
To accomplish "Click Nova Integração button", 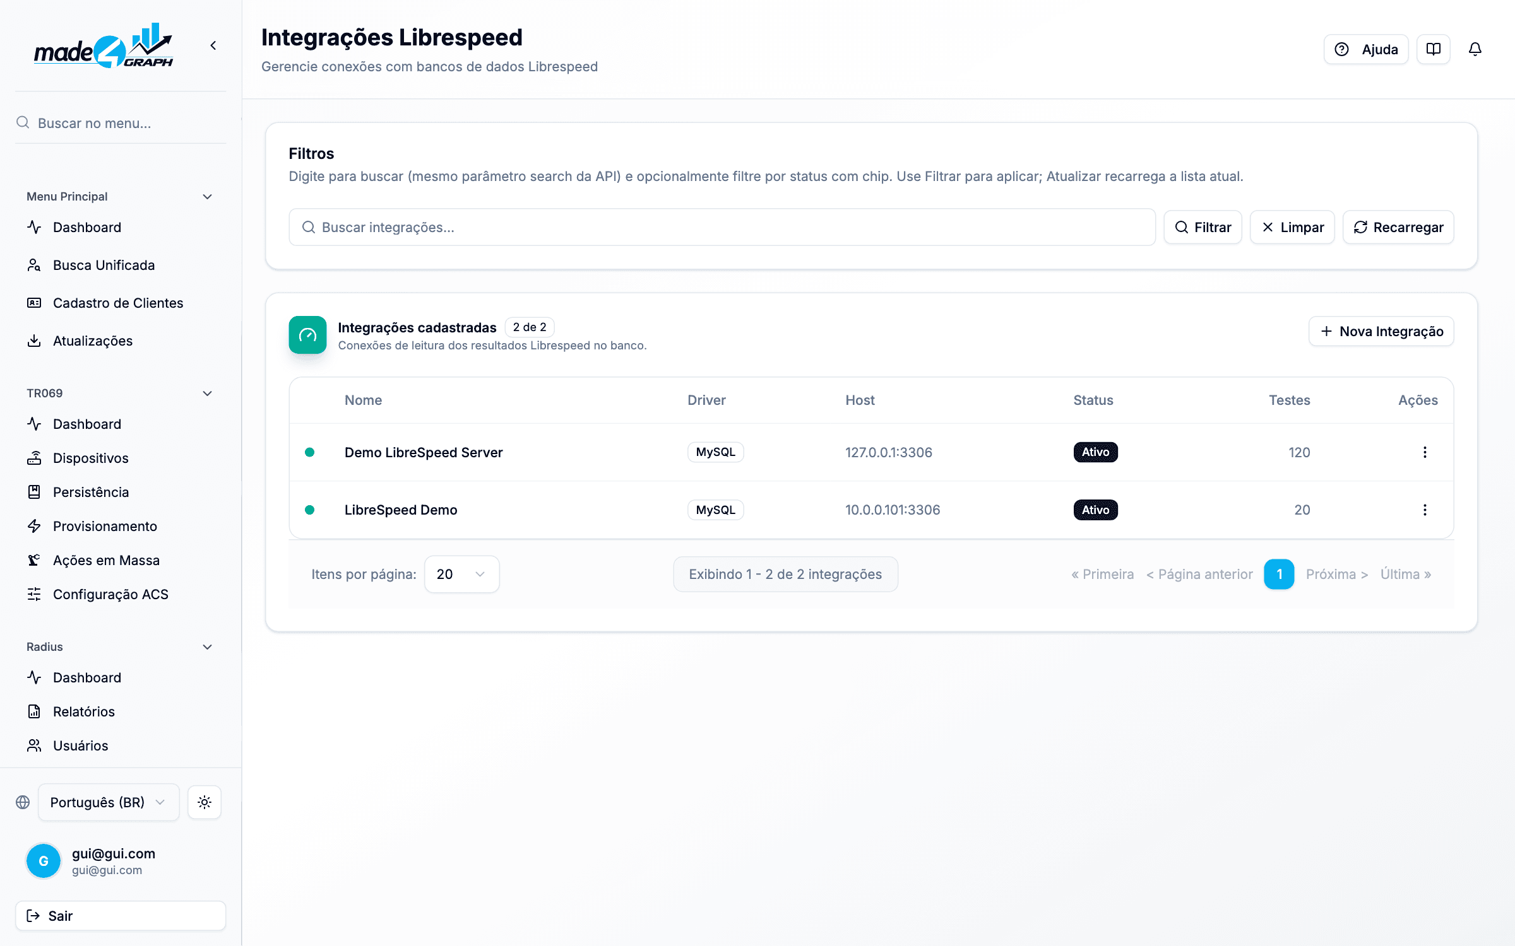I will coord(1381,331).
